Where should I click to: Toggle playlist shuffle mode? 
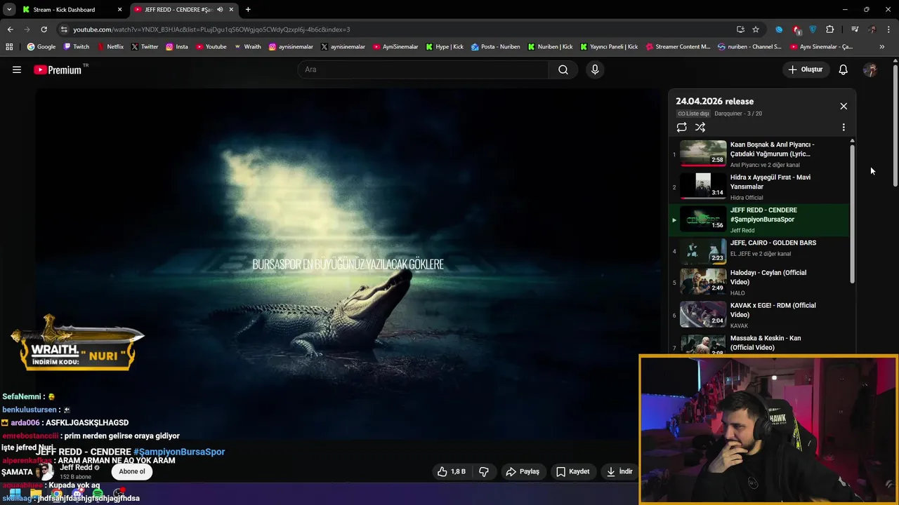(700, 127)
